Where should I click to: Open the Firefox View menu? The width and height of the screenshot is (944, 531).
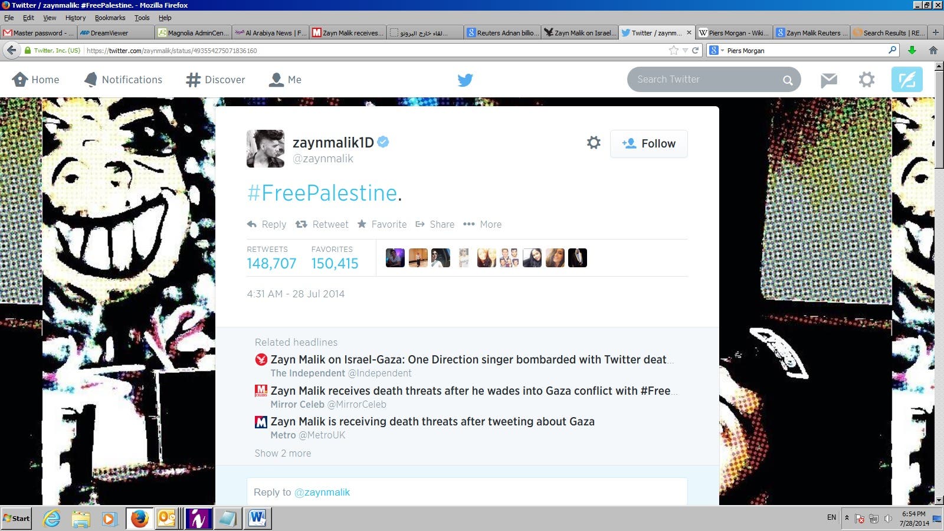[x=50, y=18]
